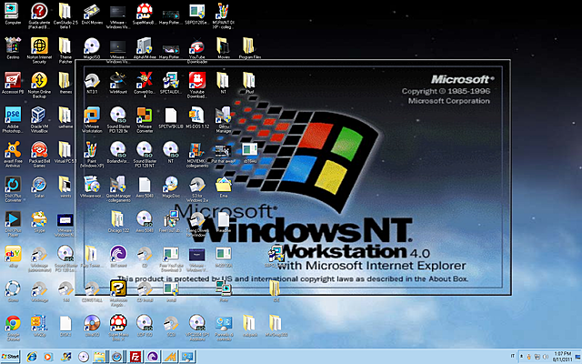Viewport: 582px width, 364px height.
Task: Launch Norton Online Backup
Action: [x=39, y=85]
